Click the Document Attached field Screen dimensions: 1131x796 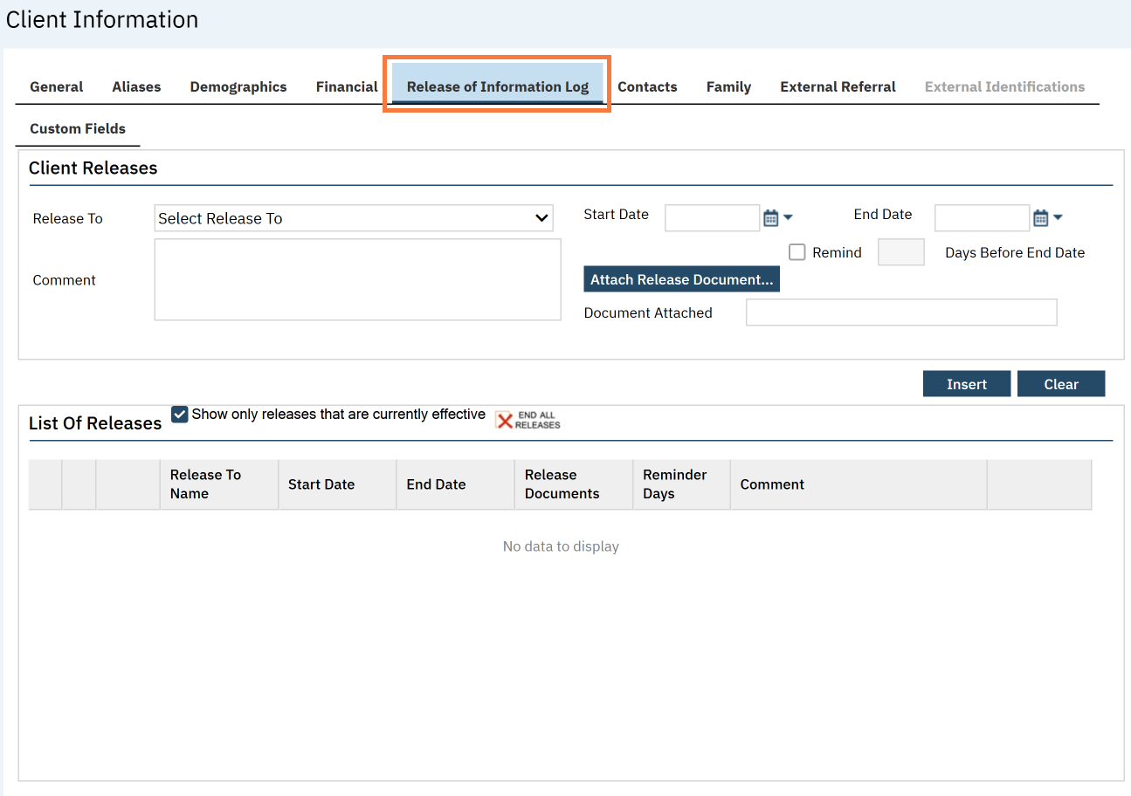tap(900, 312)
